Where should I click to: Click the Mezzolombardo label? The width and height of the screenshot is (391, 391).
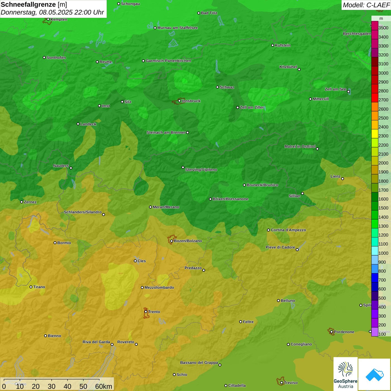pyautogui.click(x=159, y=287)
